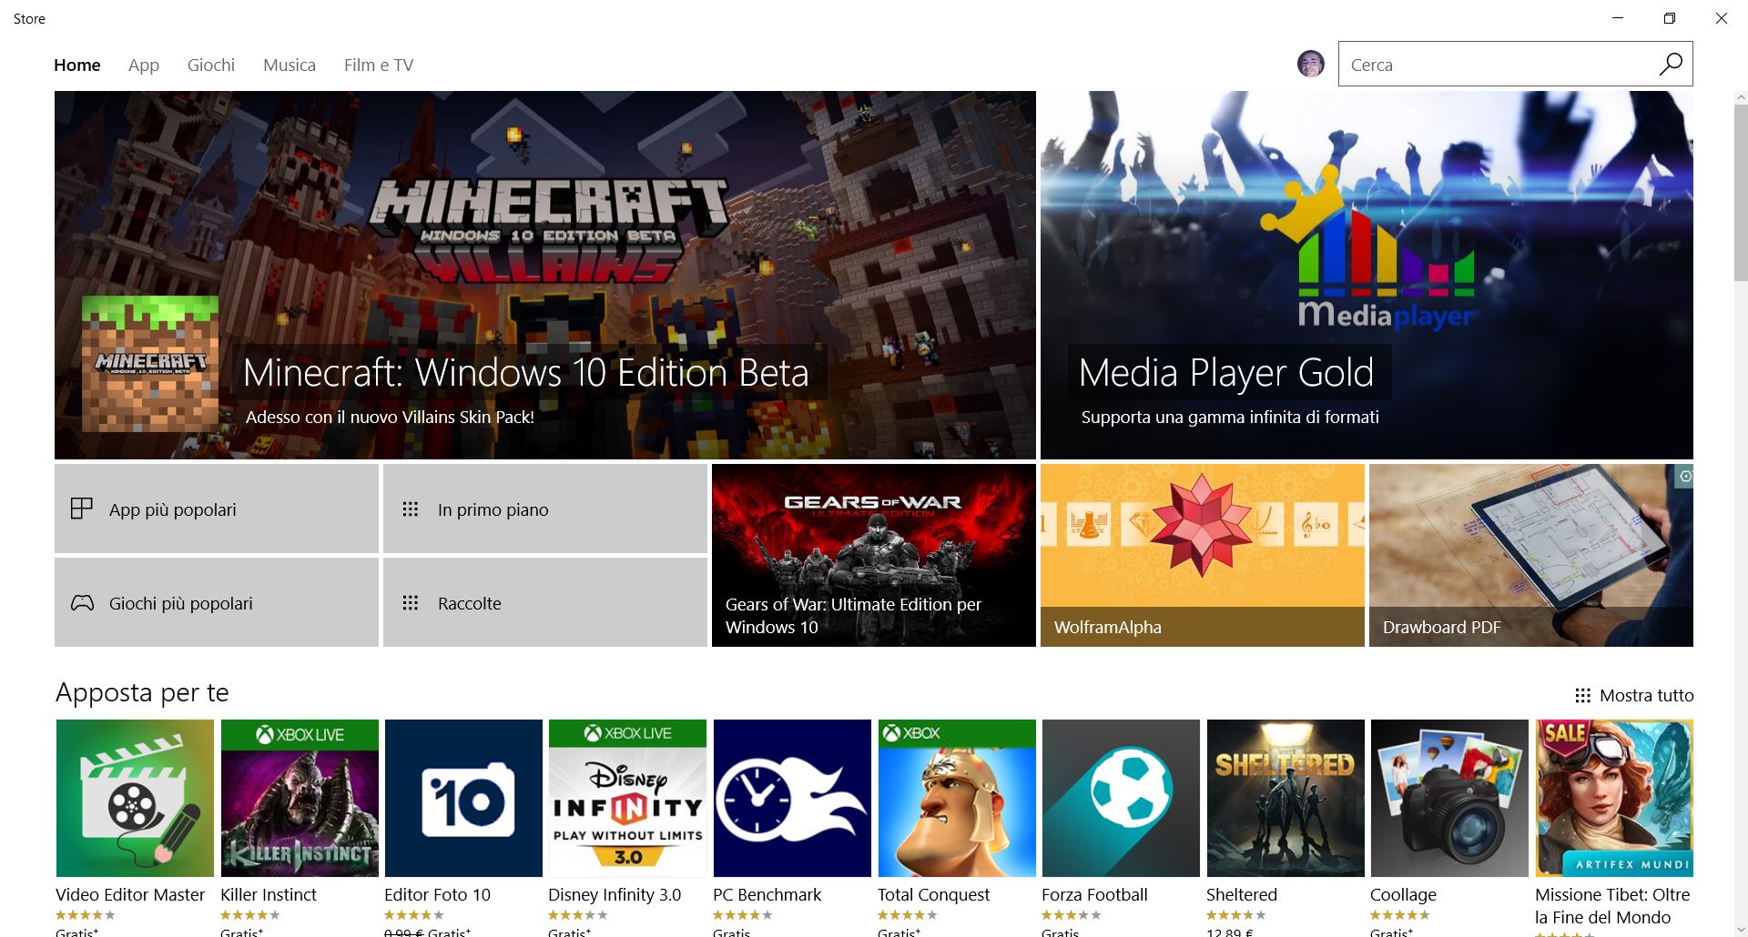Restore down the Store window

click(1669, 18)
